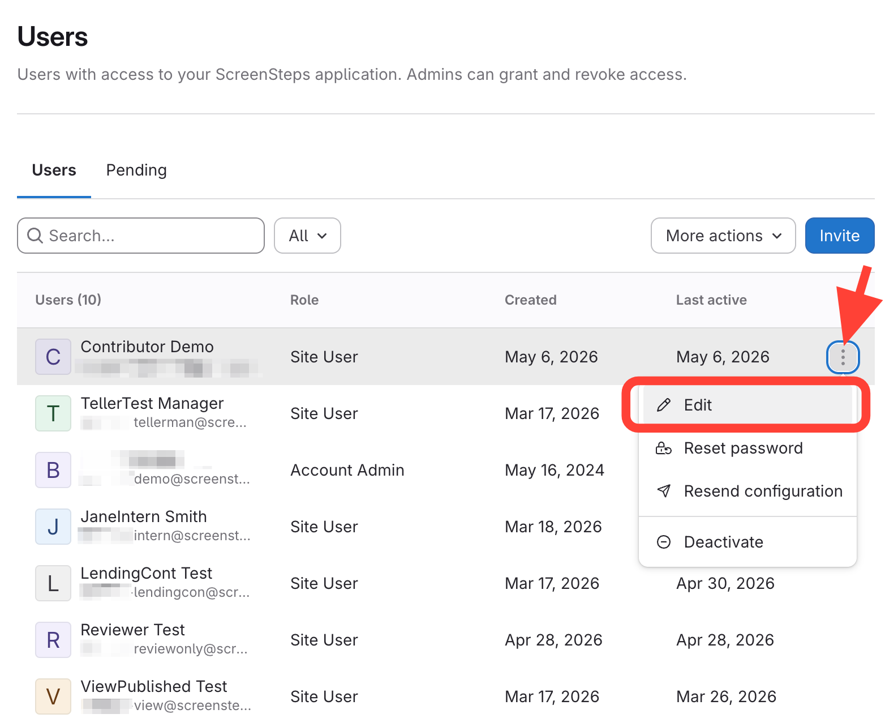885x718 pixels.
Task: Switch to the Users tab
Action: click(x=54, y=170)
